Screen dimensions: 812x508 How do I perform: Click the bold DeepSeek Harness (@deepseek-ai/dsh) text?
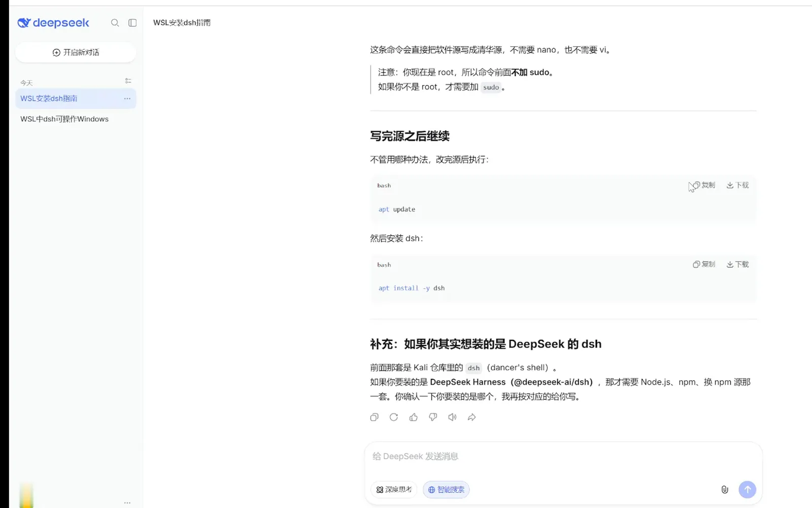point(511,382)
